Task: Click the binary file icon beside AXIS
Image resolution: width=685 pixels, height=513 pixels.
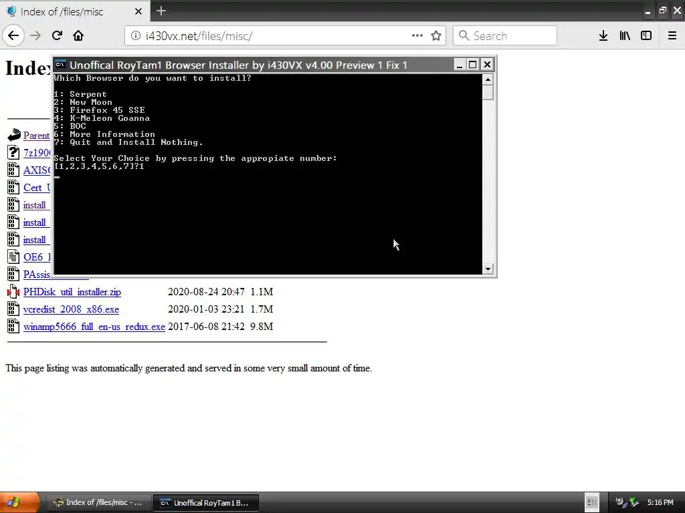Action: pyautogui.click(x=13, y=170)
